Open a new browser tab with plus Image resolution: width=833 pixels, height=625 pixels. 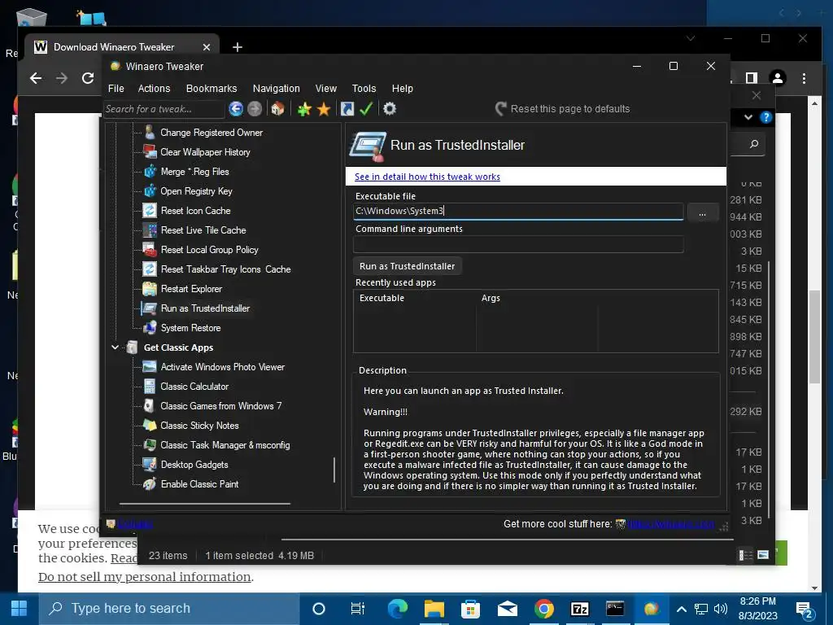(238, 47)
